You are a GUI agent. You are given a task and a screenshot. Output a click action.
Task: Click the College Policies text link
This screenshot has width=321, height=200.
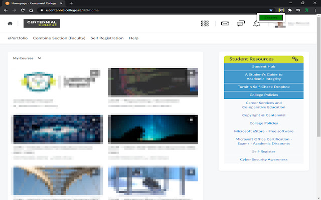264,123
